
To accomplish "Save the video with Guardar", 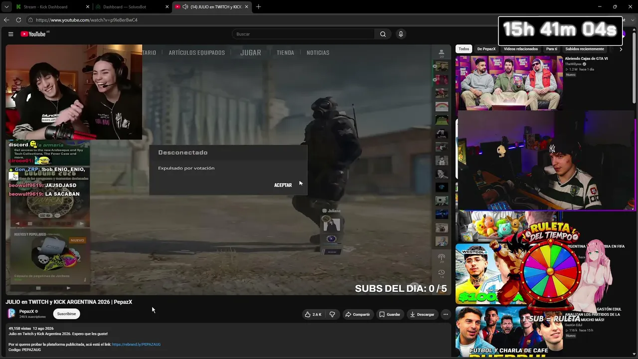I will [389, 315].
